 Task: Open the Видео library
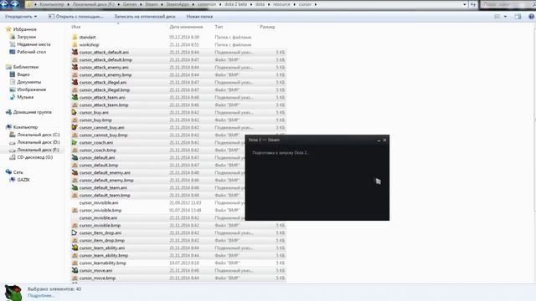(23, 74)
